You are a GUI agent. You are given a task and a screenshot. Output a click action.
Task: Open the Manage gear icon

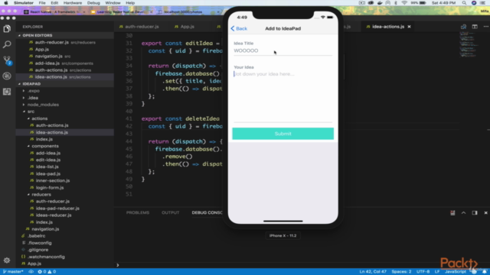[x=7, y=260]
